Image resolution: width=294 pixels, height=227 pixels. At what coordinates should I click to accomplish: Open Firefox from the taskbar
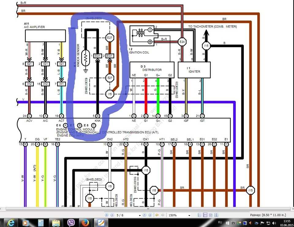pos(85,223)
